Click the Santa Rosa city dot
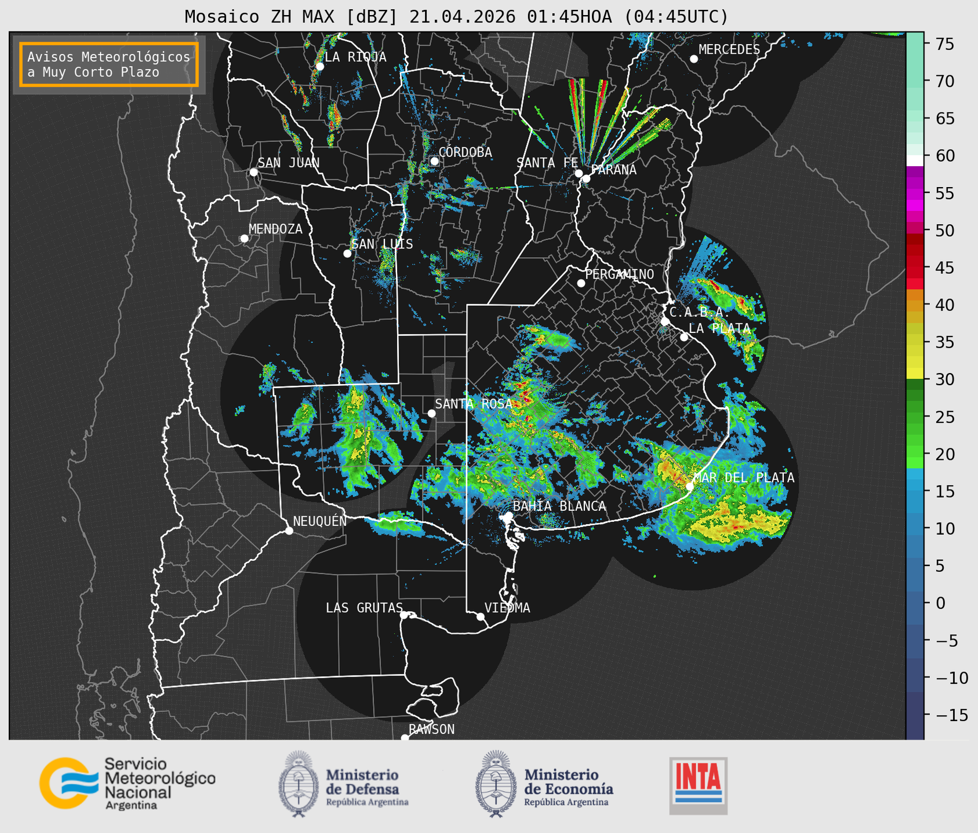This screenshot has width=978, height=833. pyautogui.click(x=431, y=413)
